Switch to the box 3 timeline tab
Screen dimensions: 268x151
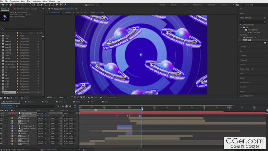click(x=78, y=102)
